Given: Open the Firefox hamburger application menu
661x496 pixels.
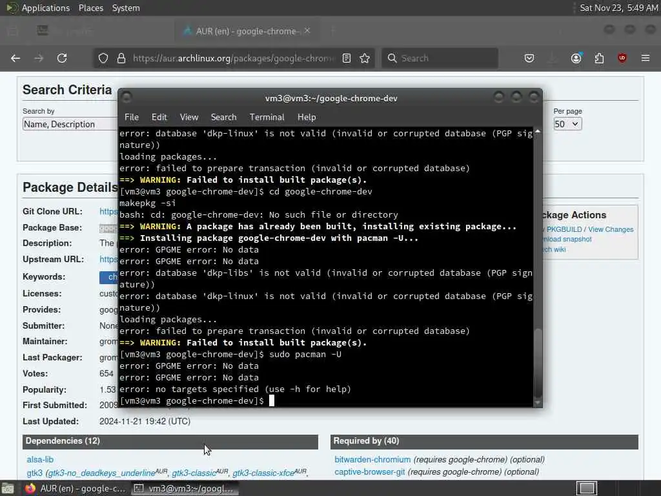Looking at the screenshot, I should click(x=646, y=58).
